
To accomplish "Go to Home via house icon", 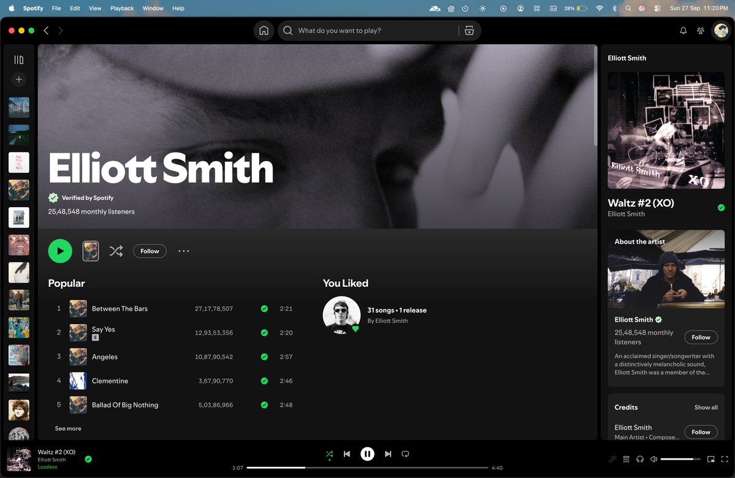I will tap(264, 31).
